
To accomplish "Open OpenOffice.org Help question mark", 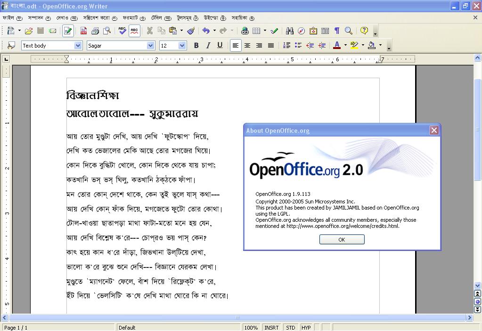I will coord(364,31).
